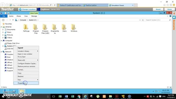This screenshot has height=99, width=176.
Task: Click the TestOut Done button
Action: coord(169,9)
